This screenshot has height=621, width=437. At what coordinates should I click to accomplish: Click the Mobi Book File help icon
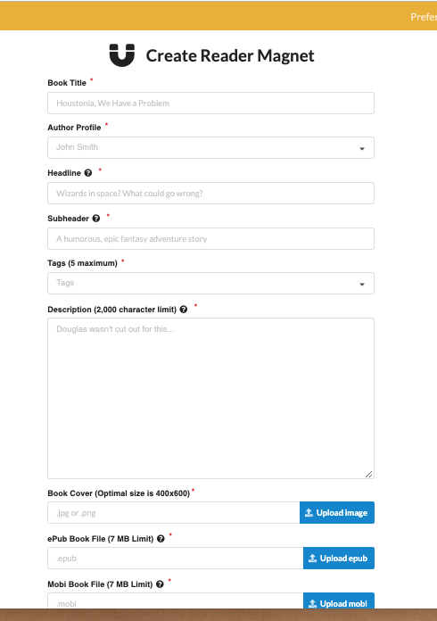pyautogui.click(x=160, y=584)
